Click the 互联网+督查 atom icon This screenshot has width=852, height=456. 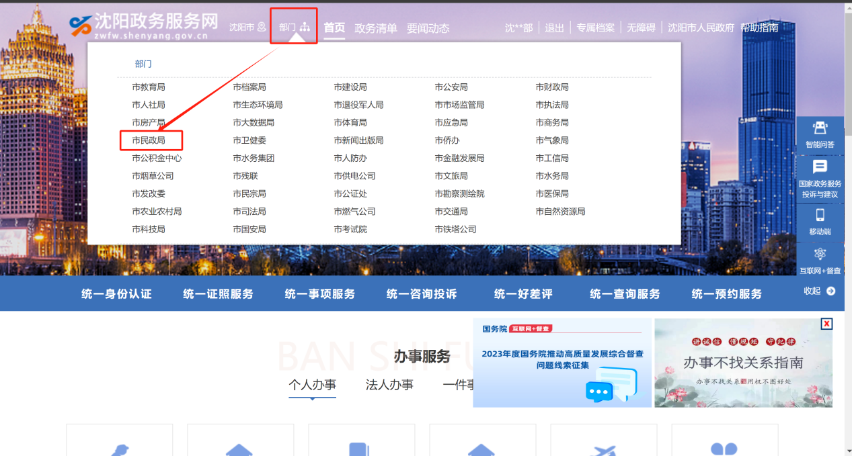click(820, 254)
